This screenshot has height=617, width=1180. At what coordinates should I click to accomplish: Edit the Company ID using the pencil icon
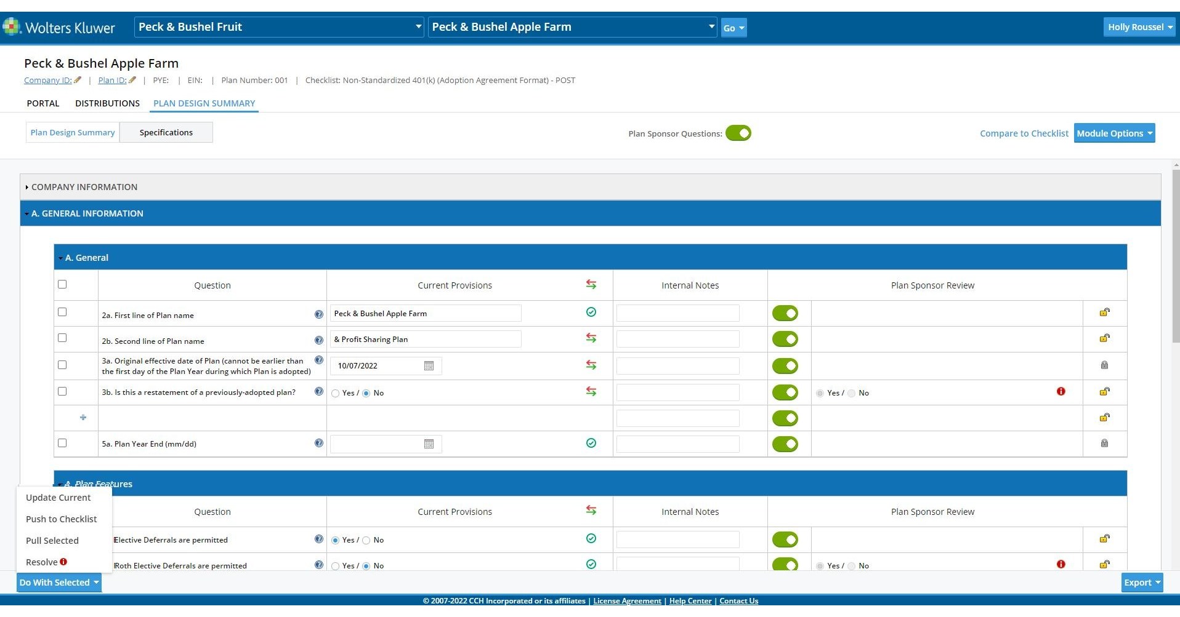[78, 79]
